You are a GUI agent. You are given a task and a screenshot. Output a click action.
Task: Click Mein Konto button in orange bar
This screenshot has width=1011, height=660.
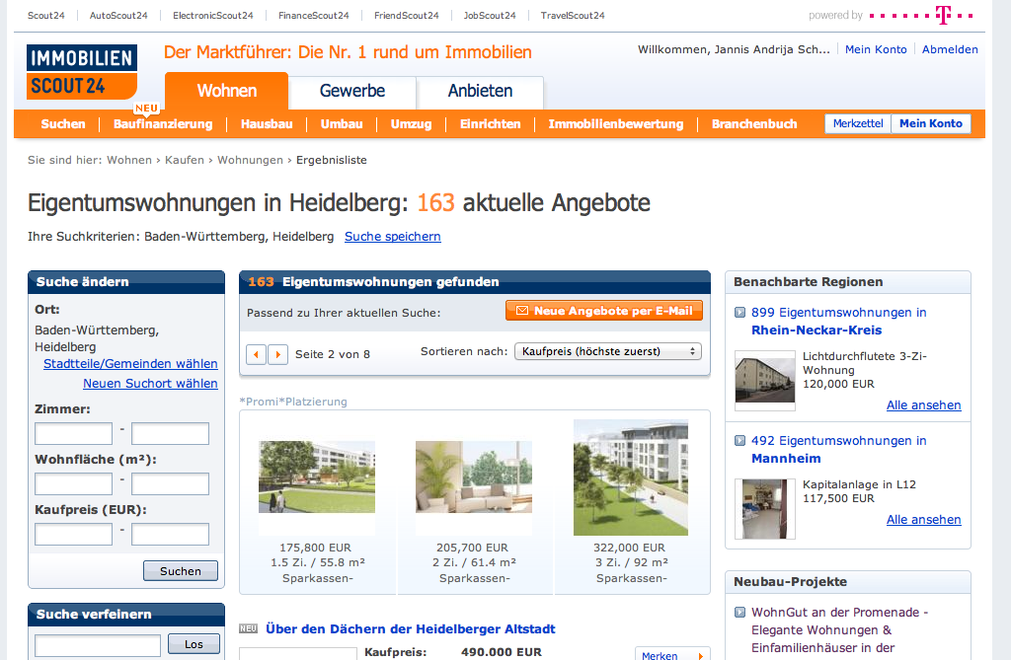931,123
